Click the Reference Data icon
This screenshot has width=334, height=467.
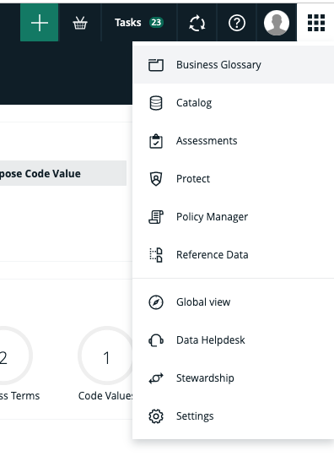pos(156,255)
